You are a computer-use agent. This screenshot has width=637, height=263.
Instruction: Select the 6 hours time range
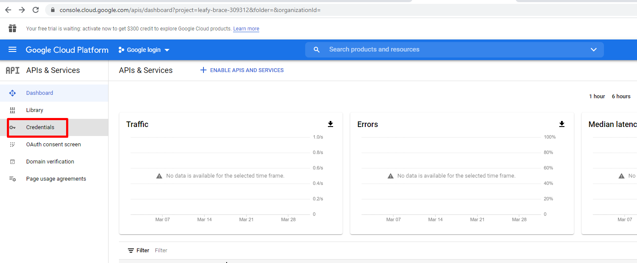pyautogui.click(x=621, y=97)
